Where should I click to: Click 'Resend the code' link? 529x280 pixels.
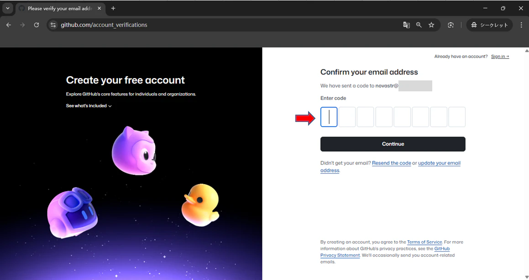tap(391, 163)
